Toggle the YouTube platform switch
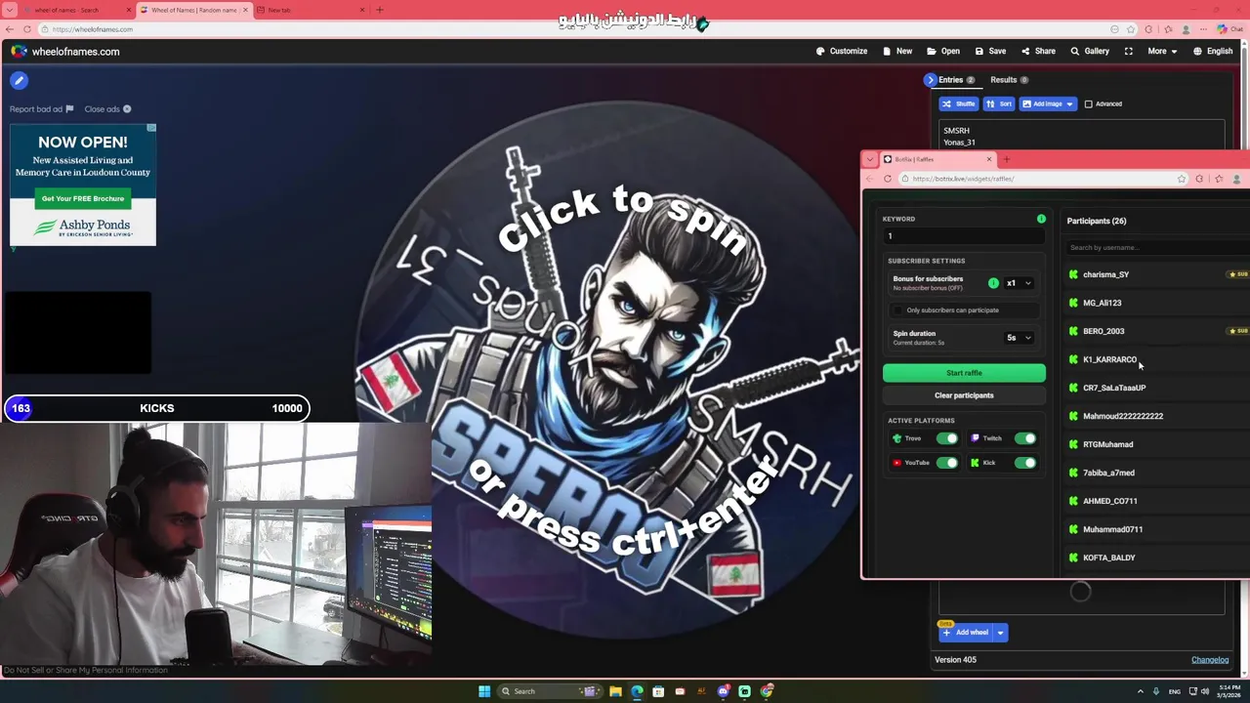The image size is (1250, 703). point(946,463)
